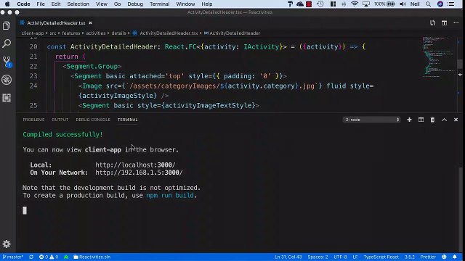The height and width of the screenshot is (261, 465).
Task: Open the Edit menu
Action: coord(56,4)
